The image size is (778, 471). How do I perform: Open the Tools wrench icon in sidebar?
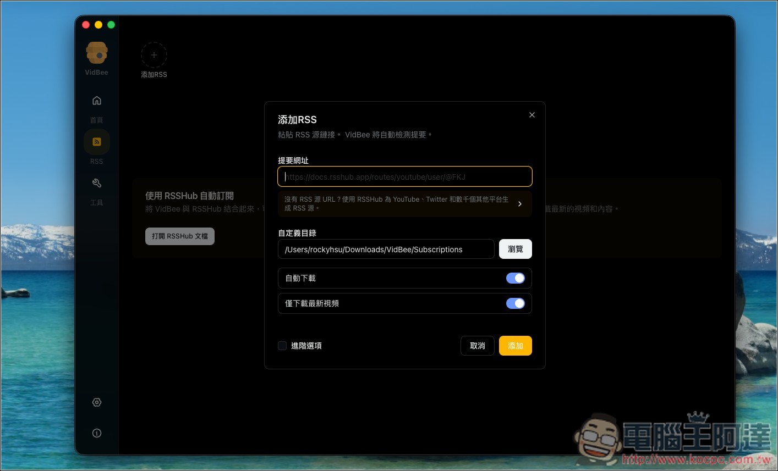coord(97,183)
